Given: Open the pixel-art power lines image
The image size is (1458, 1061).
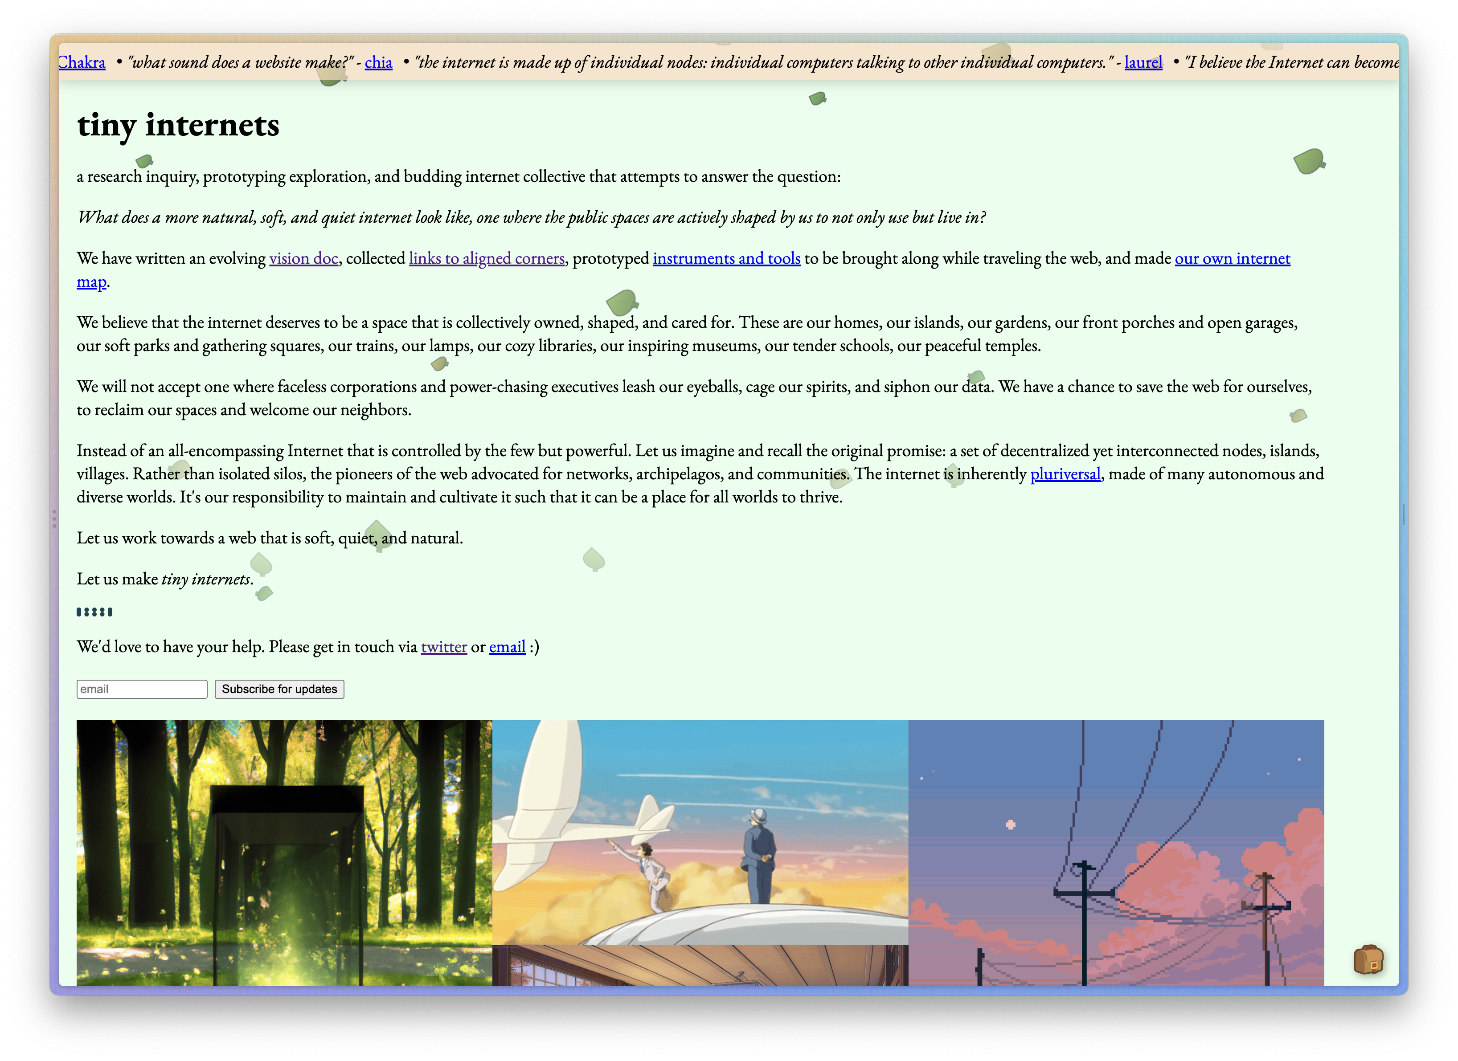Looking at the screenshot, I should coord(1115,853).
